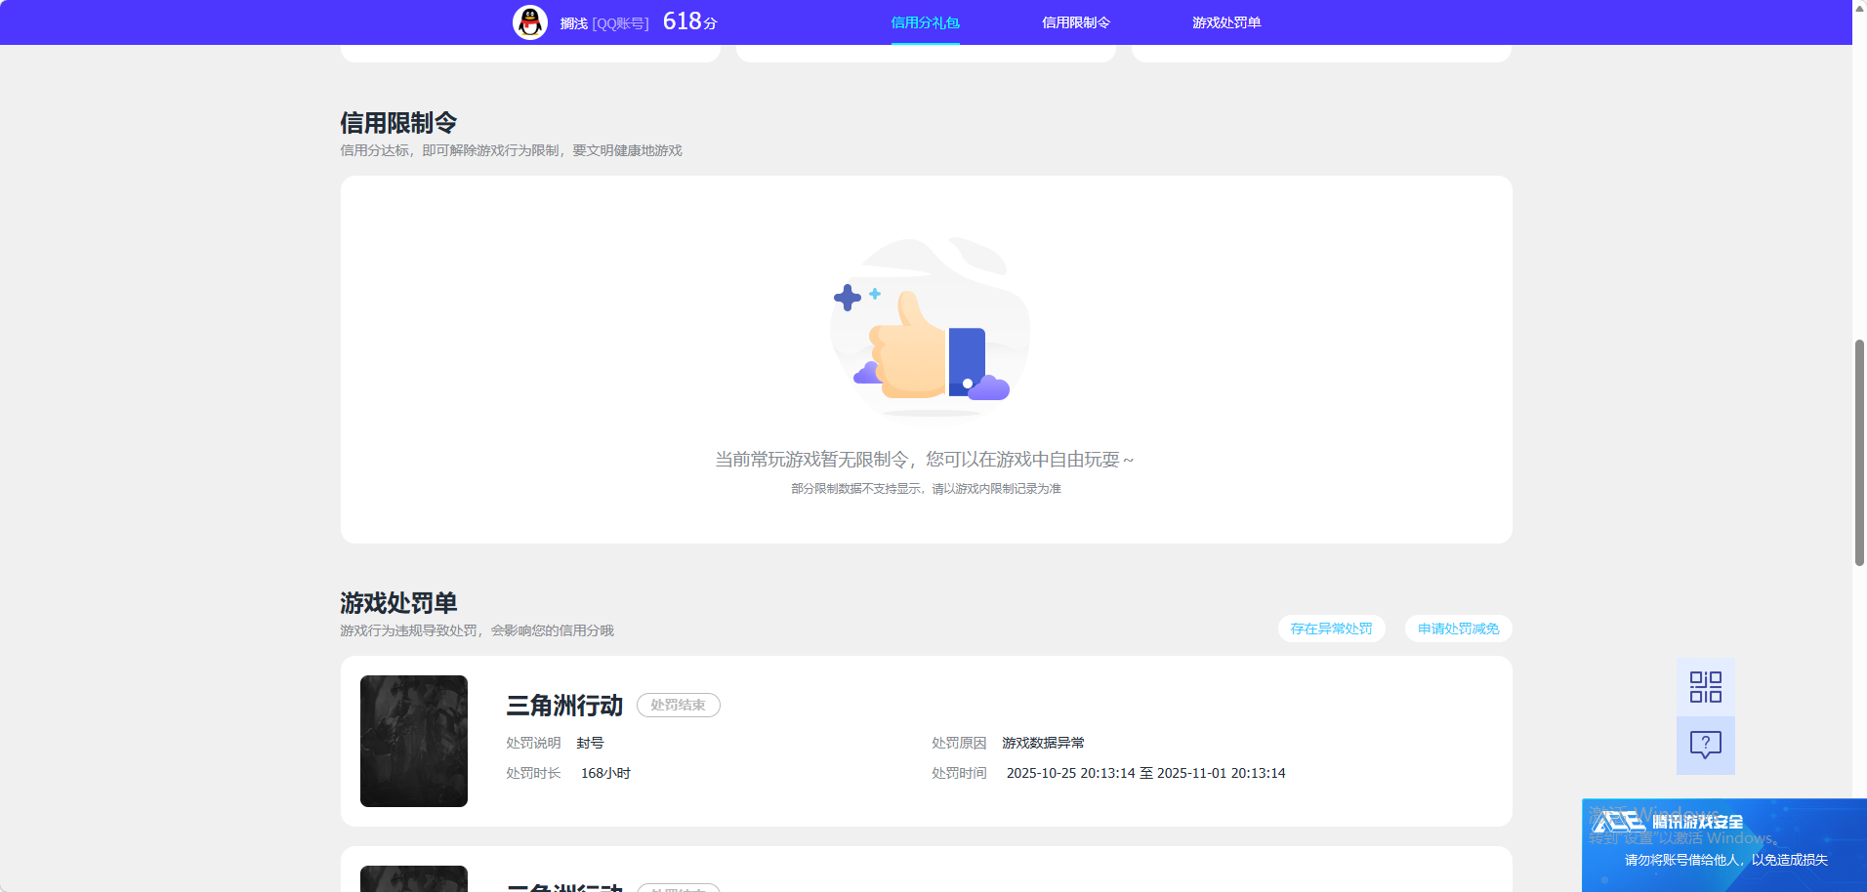Click the 存在异常处罚 button
Viewport: 1867px width, 892px height.
pyautogui.click(x=1331, y=628)
